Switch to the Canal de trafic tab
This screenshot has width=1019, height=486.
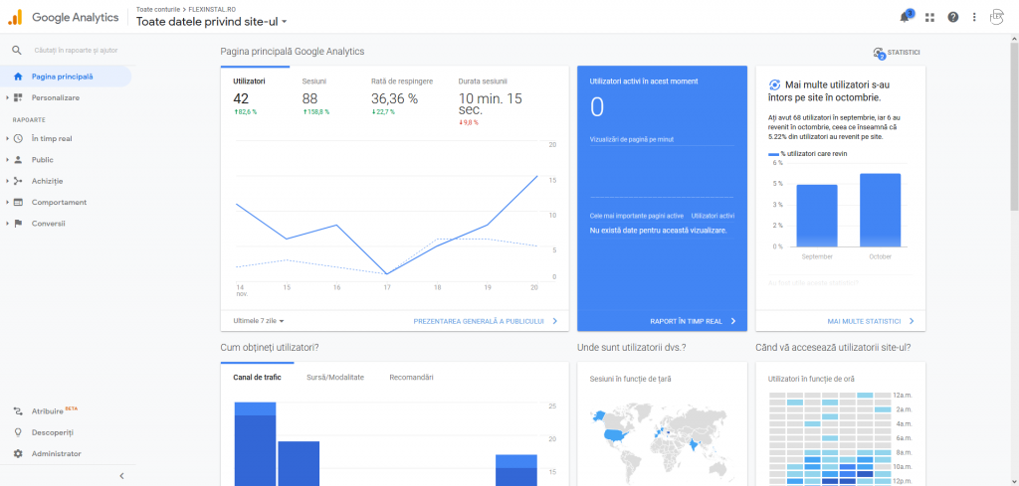257,377
